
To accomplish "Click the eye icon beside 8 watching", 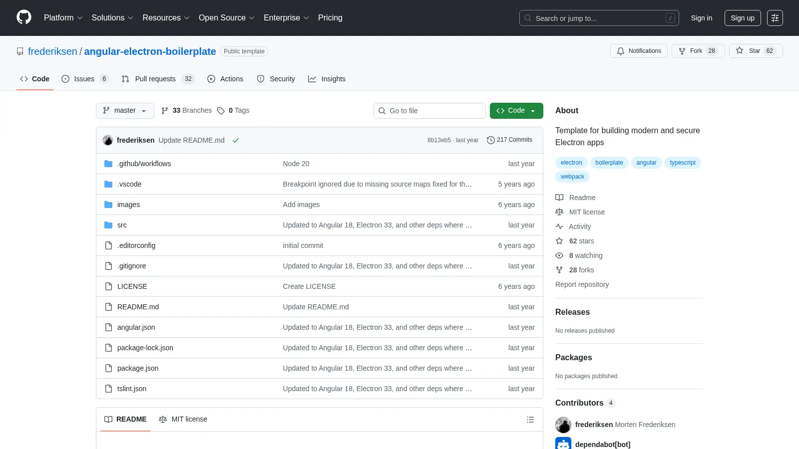I will tap(559, 255).
